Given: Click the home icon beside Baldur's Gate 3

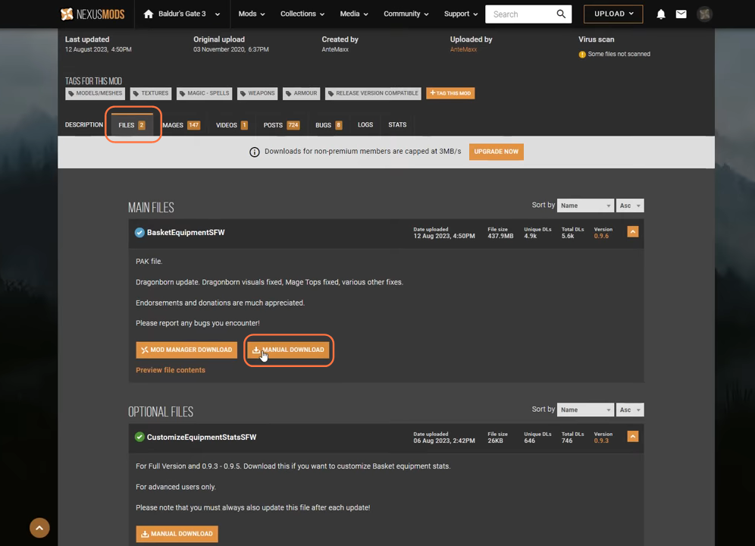Looking at the screenshot, I should coord(149,14).
